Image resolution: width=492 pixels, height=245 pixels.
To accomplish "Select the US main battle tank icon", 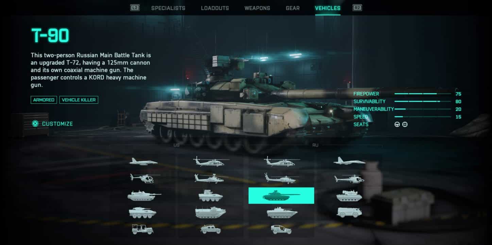I will 144,196.
